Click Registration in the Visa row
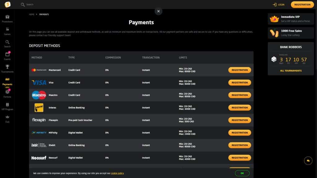This screenshot has width=317, height=178. pos(240,83)
